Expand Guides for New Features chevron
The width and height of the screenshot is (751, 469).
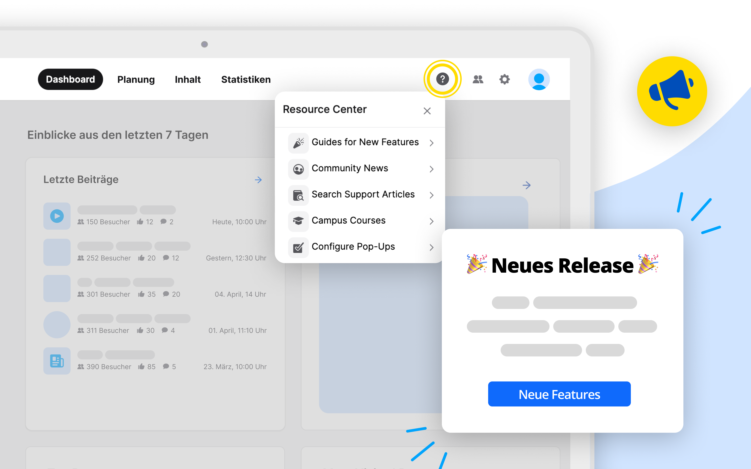point(431,143)
